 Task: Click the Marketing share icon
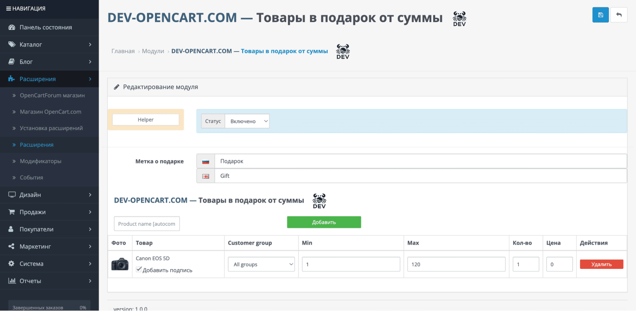coord(12,246)
